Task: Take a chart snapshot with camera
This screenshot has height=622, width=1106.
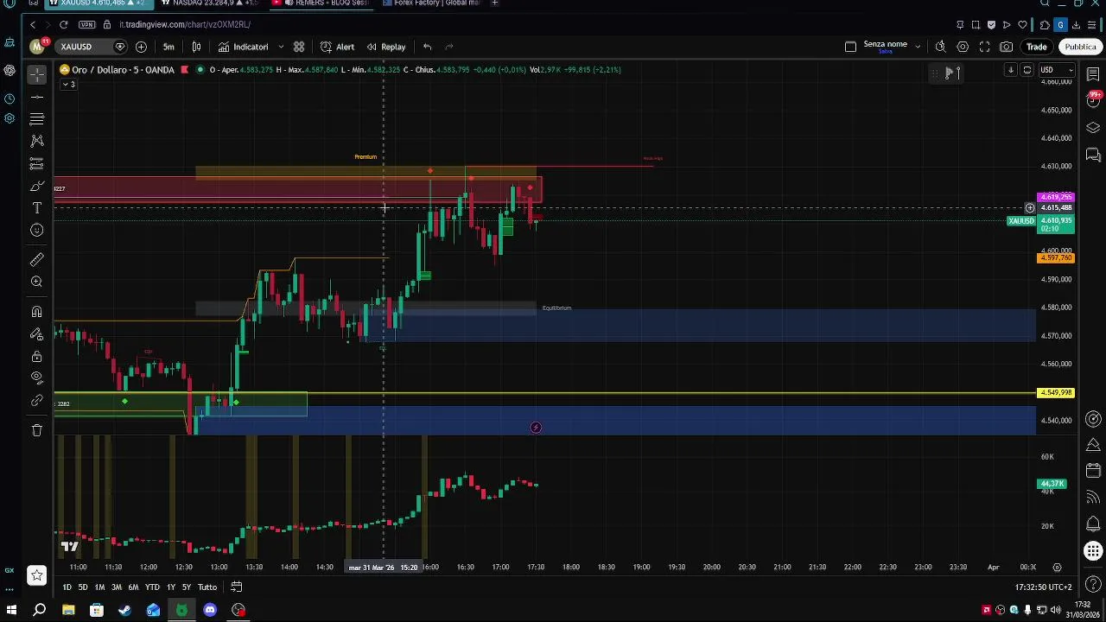Action: [1007, 47]
